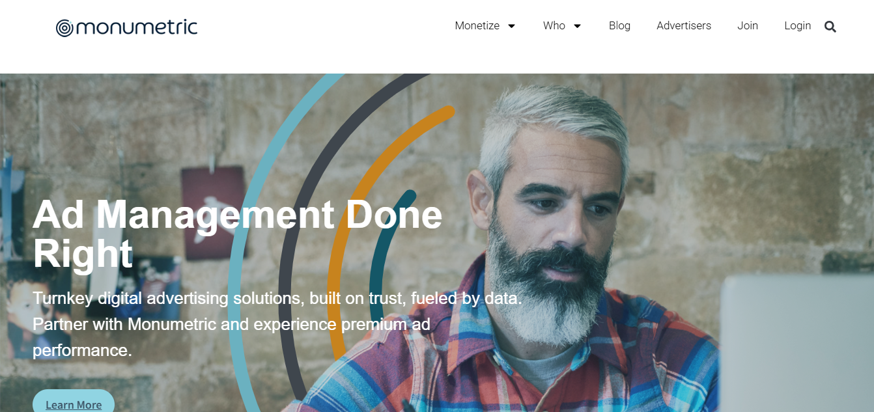This screenshot has height=412, width=874.
Task: Click the monumetric wordmark text
Action: click(x=137, y=28)
